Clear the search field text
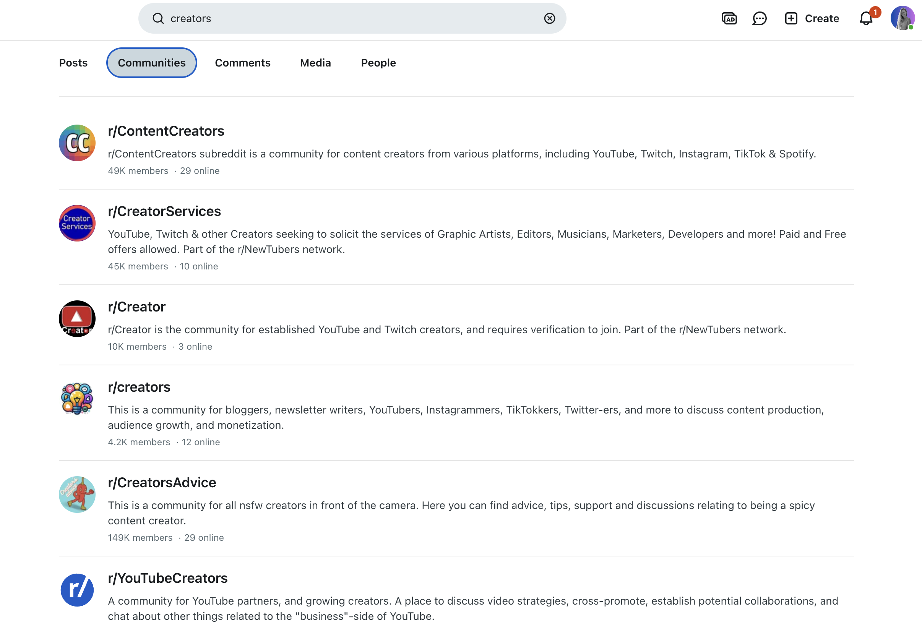 (x=549, y=18)
